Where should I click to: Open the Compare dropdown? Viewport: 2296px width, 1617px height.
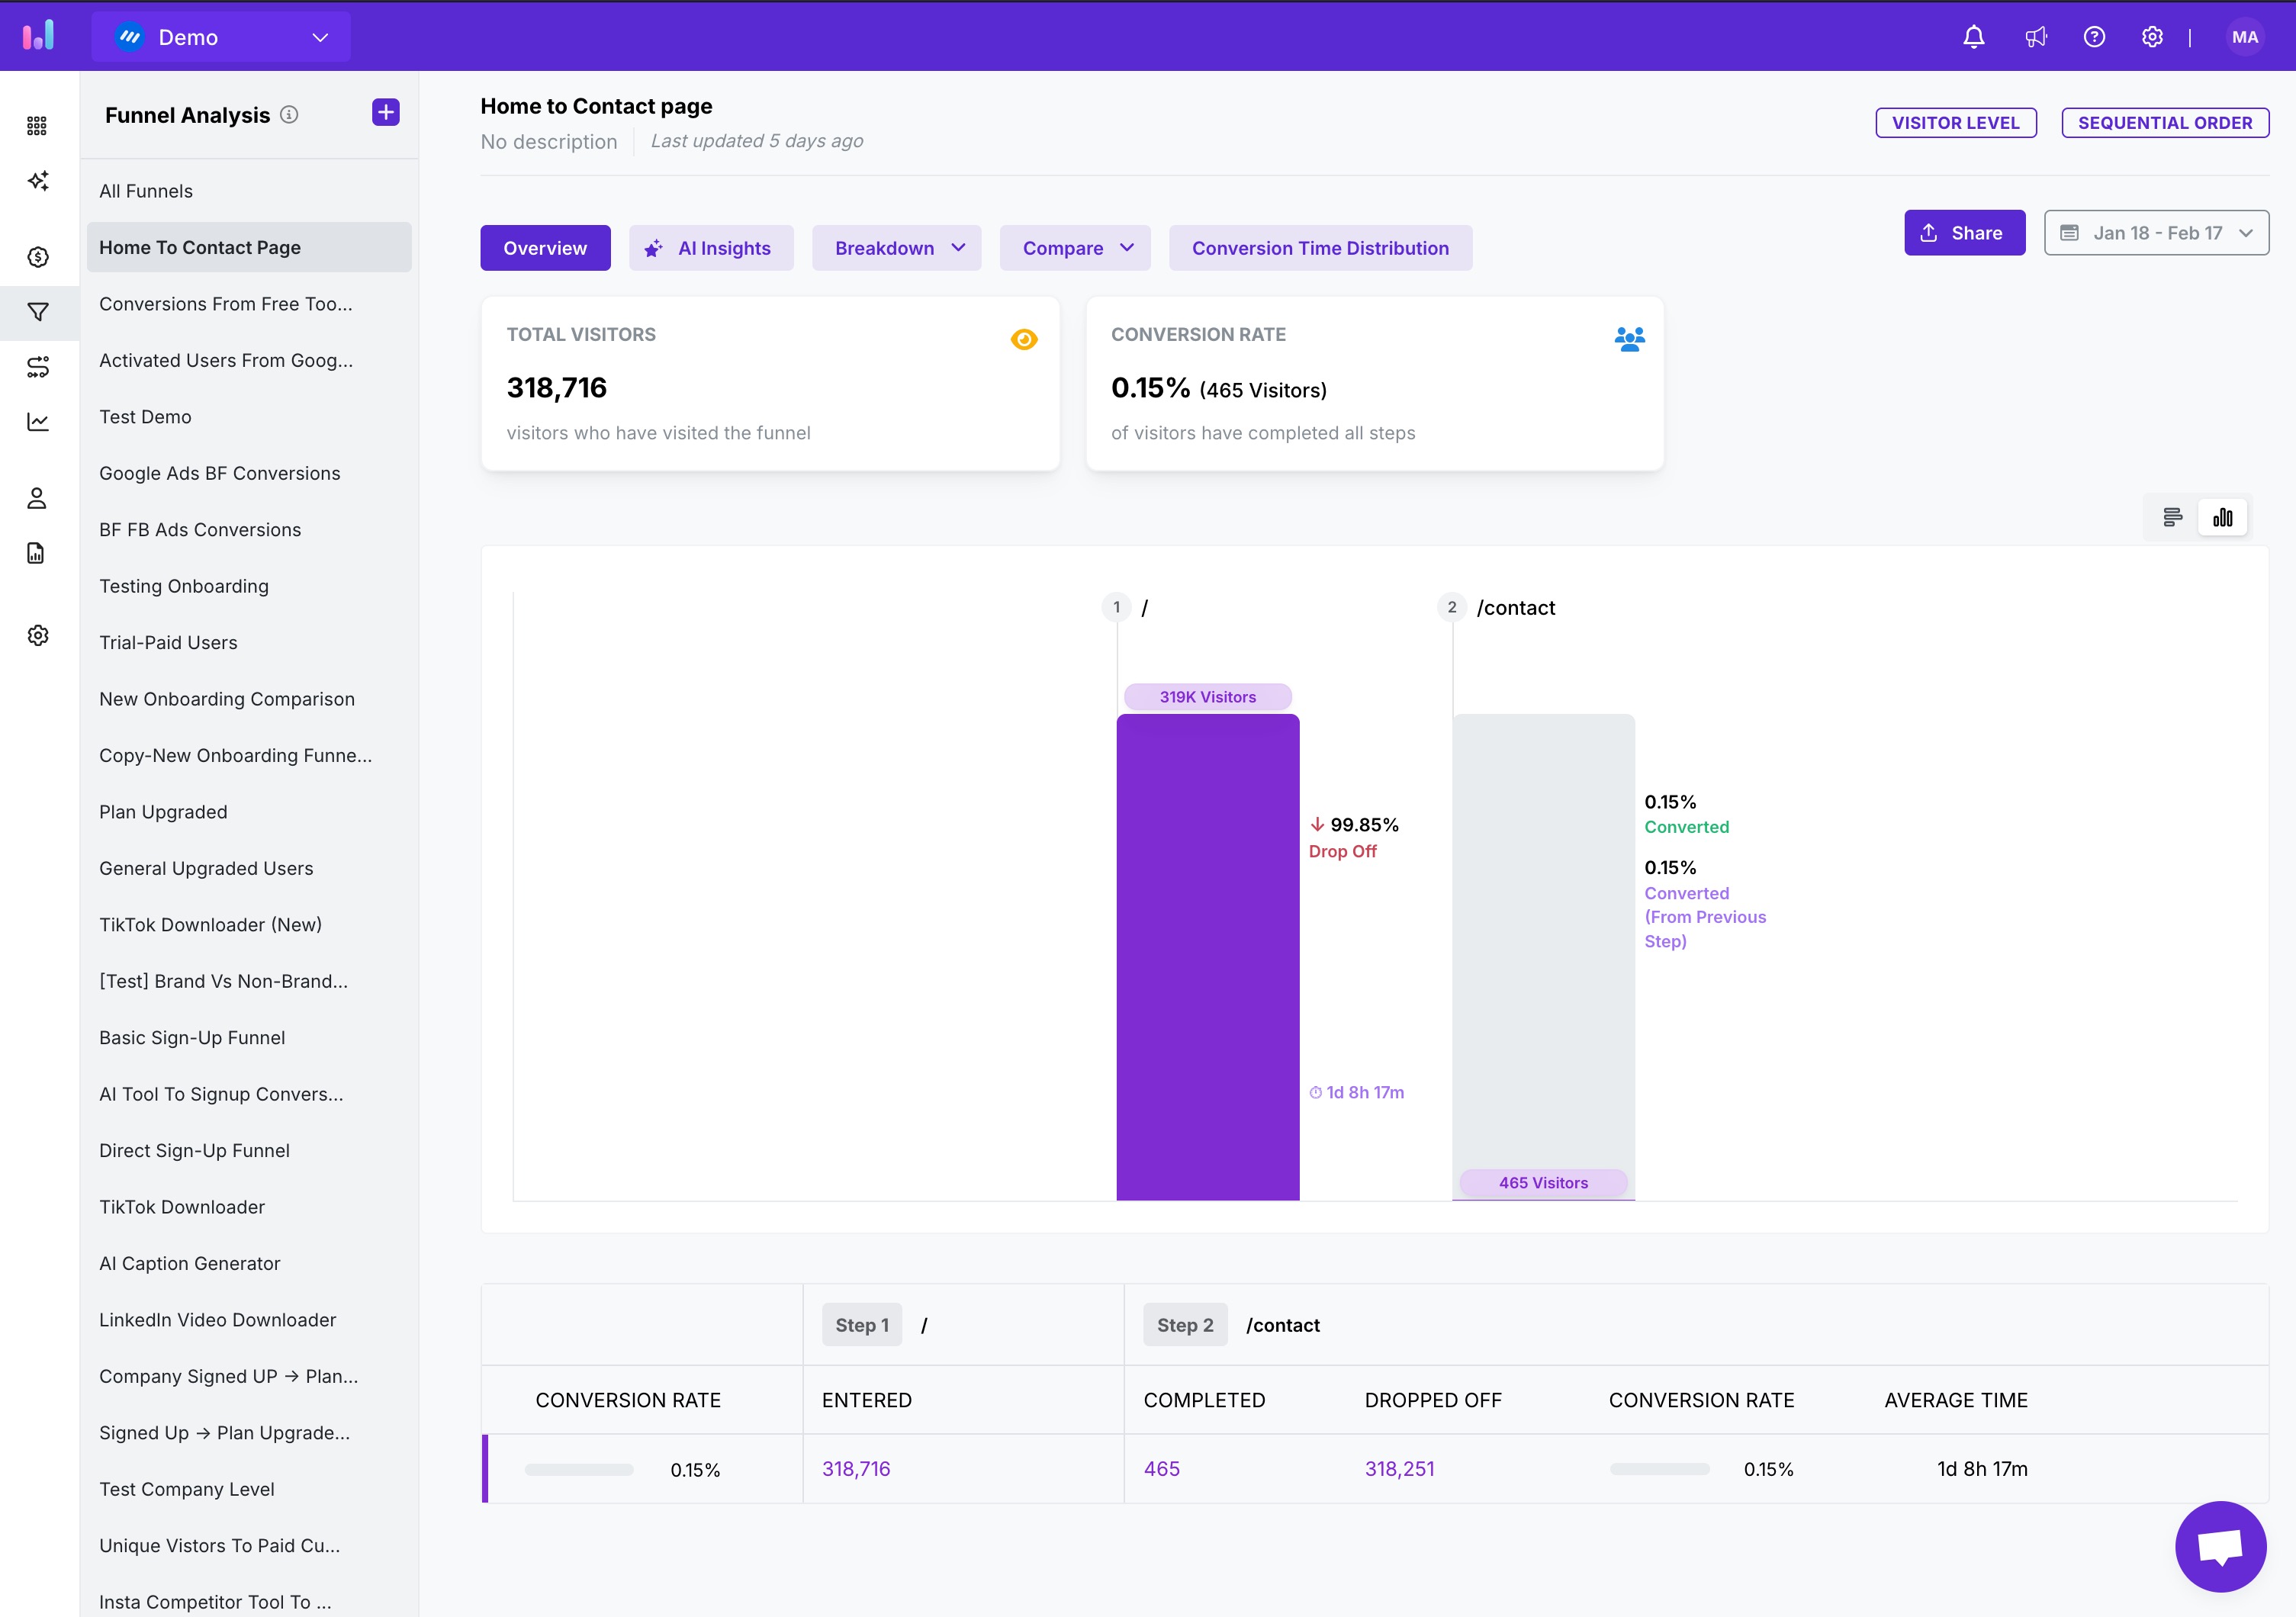pyautogui.click(x=1075, y=248)
